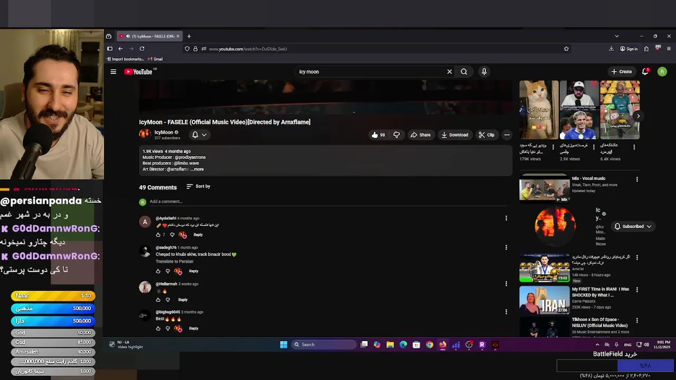
Task: Open the Subscribed dropdown in sidebar
Action: click(x=633, y=226)
